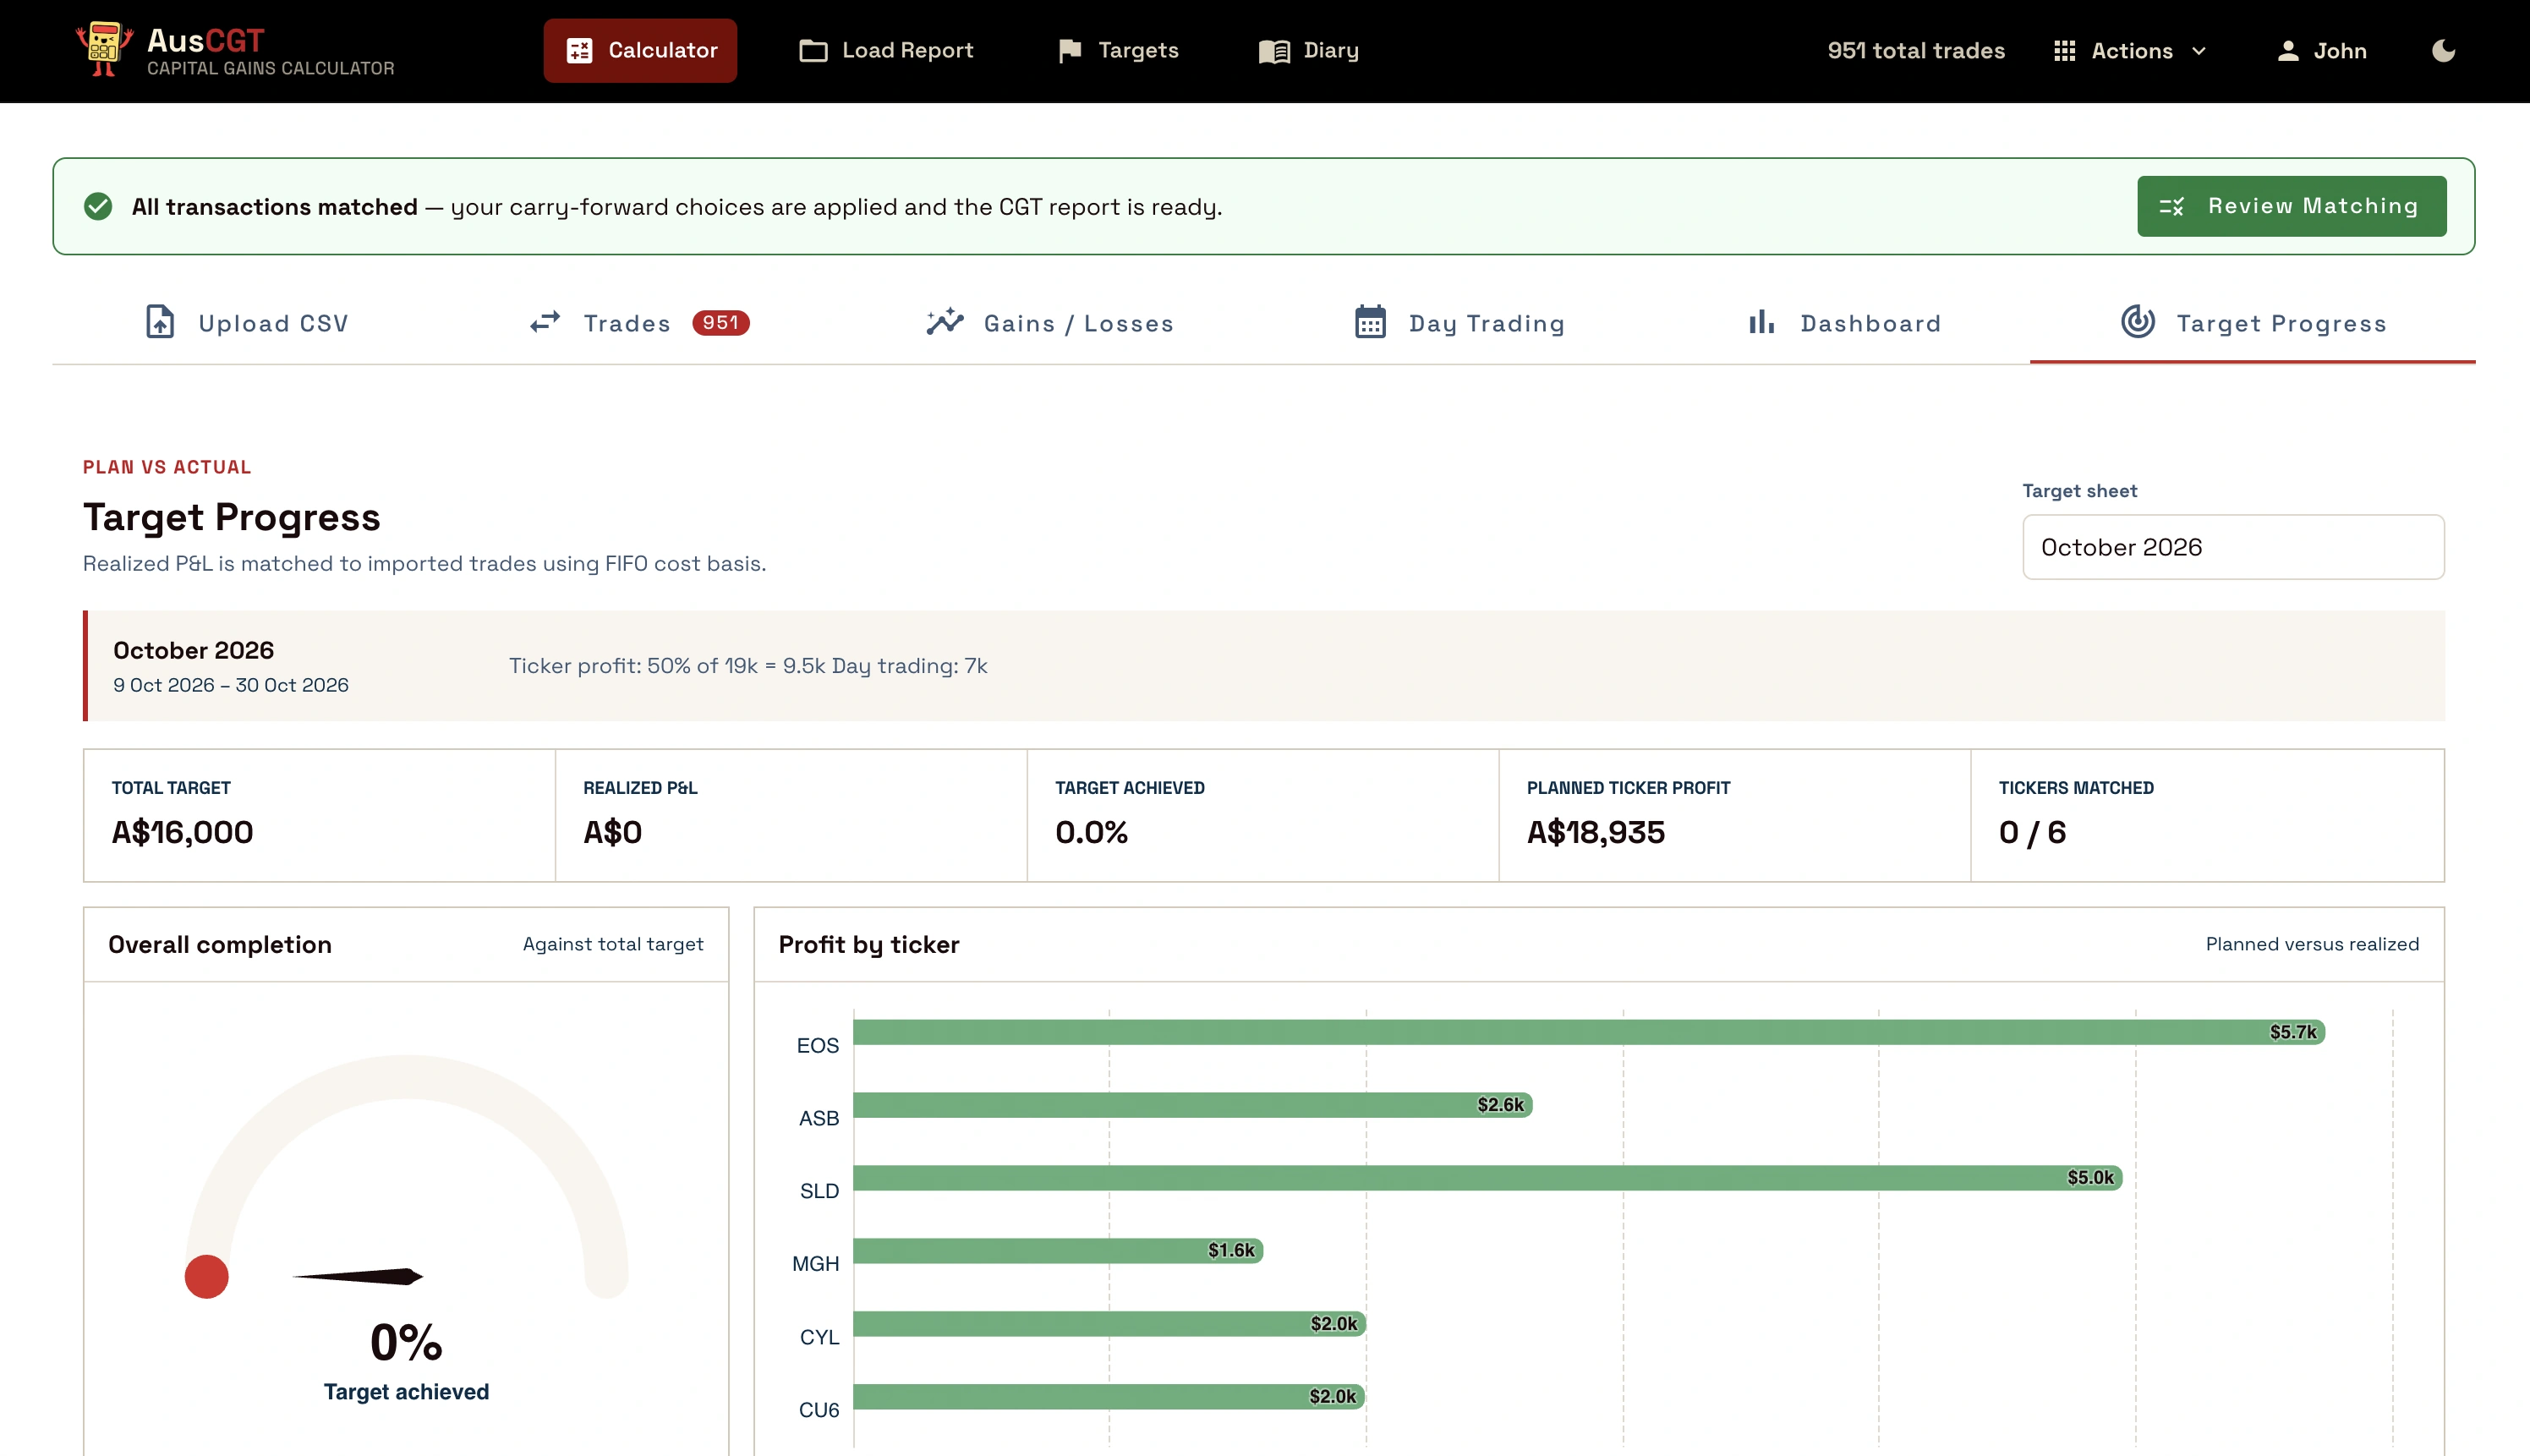The width and height of the screenshot is (2530, 1456).
Task: Click the MGH $1.6k profit bar
Action: [1058, 1251]
